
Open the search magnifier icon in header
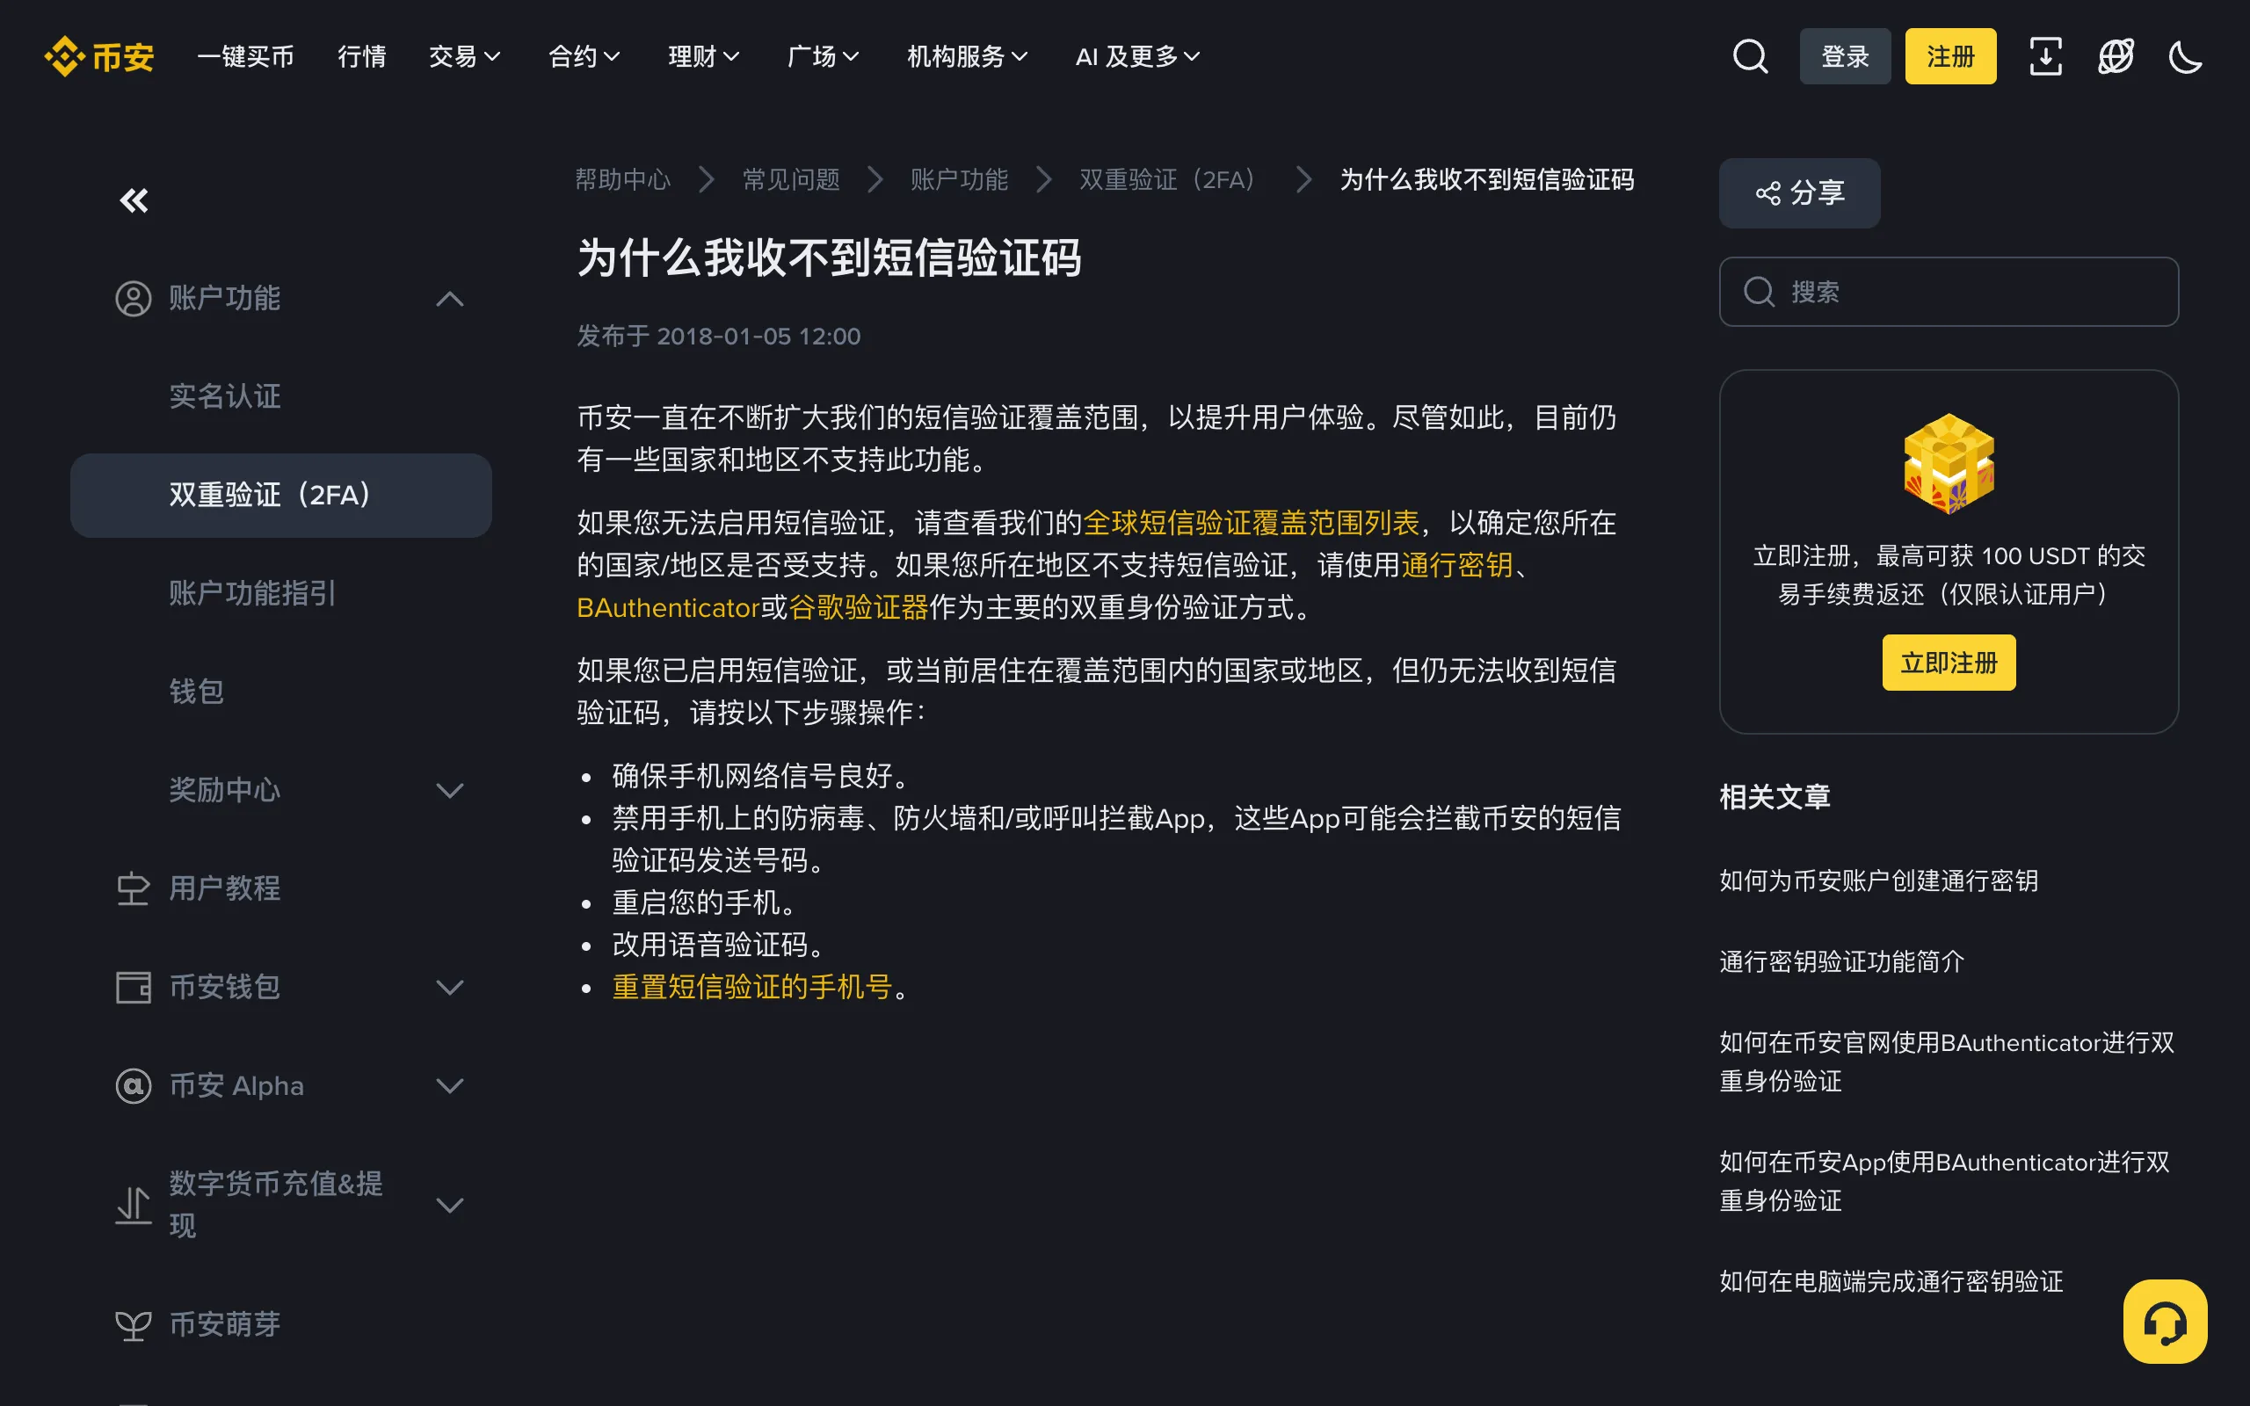click(1750, 57)
